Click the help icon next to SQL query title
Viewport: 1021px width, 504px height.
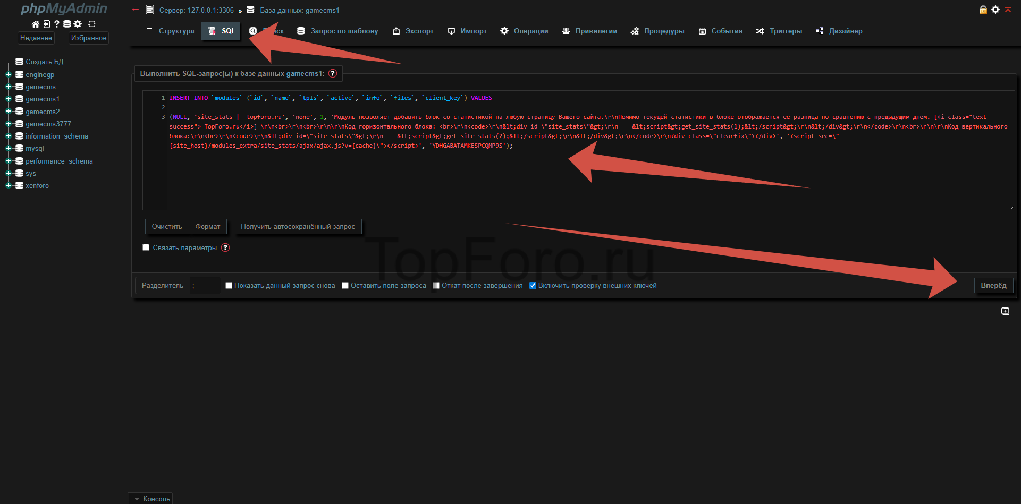tap(333, 73)
